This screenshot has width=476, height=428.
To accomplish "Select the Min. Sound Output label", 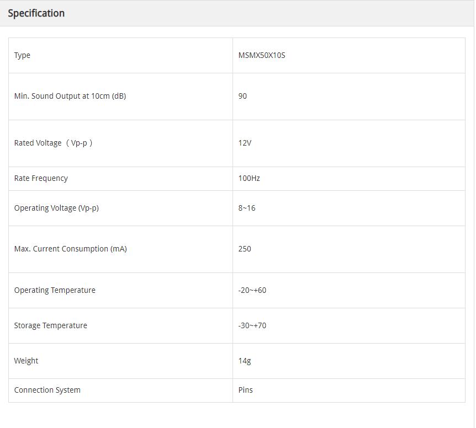I will [70, 96].
